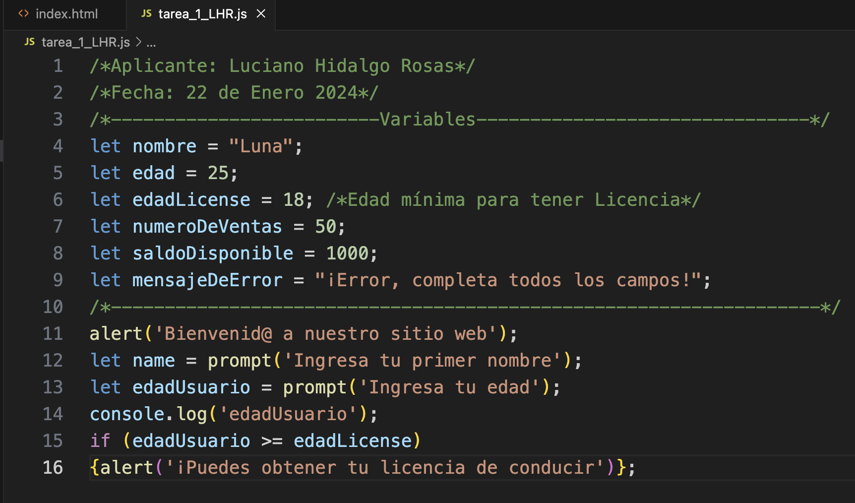Click the HTML file icon on index.html tab
Image resolution: width=855 pixels, height=503 pixels.
click(x=23, y=14)
